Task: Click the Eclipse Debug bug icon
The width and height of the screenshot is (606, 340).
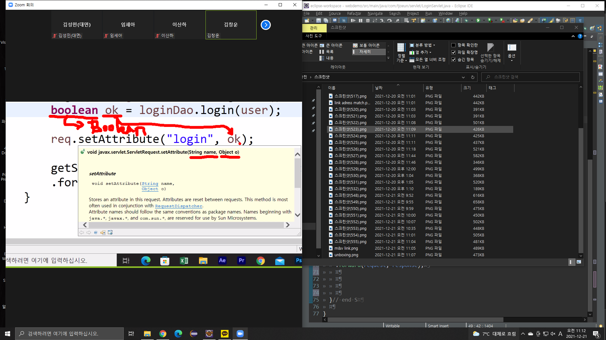Action: tap(466, 20)
